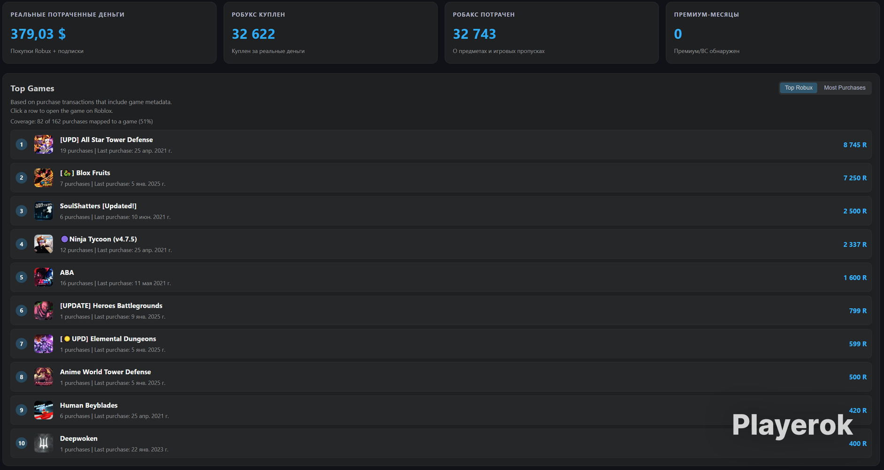Image resolution: width=884 pixels, height=470 pixels.
Task: Click the premium months value 0
Action: (x=678, y=34)
